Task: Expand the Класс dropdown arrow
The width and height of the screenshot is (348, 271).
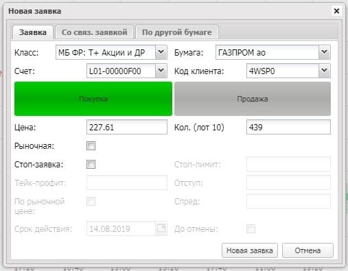Action: click(x=161, y=52)
